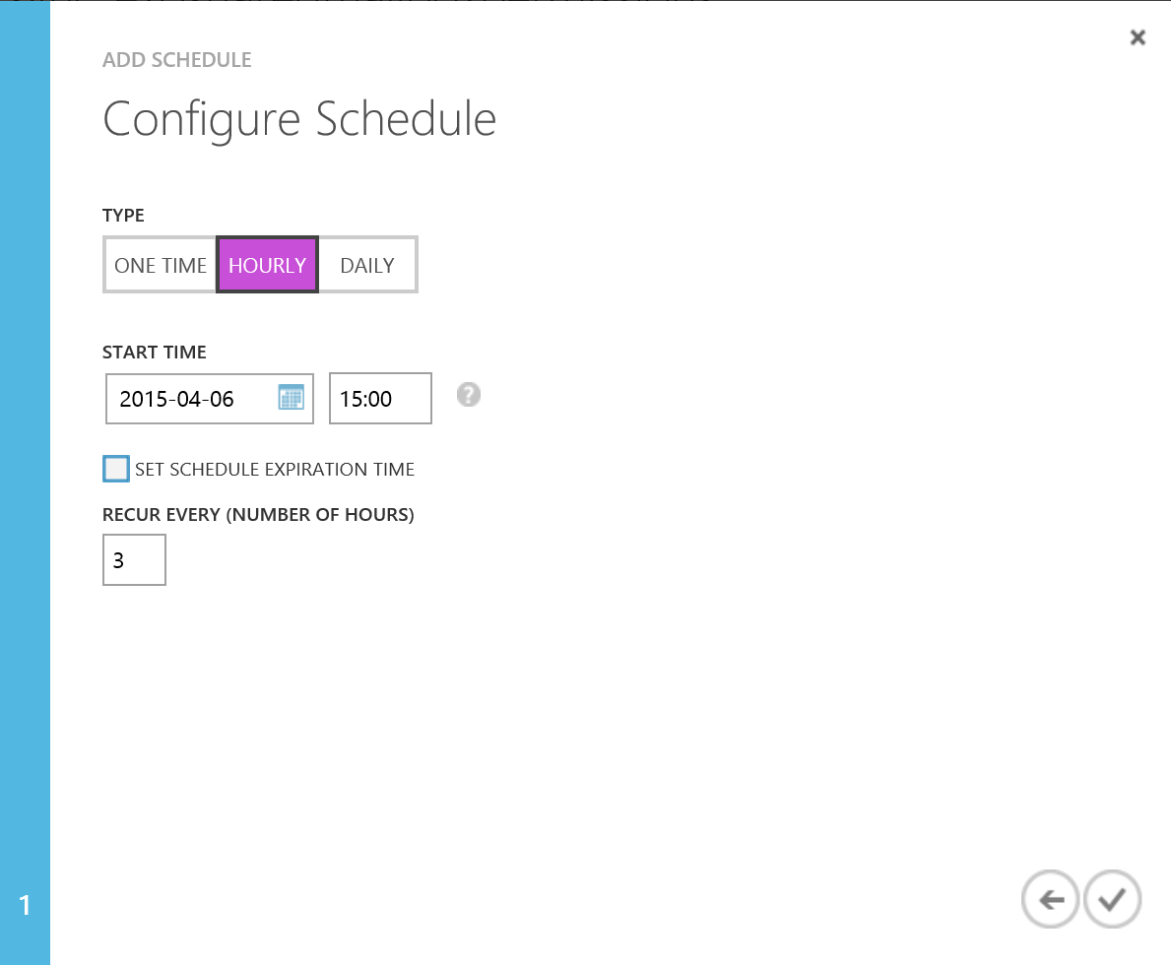Select the HOURLY schedule type

click(x=267, y=265)
